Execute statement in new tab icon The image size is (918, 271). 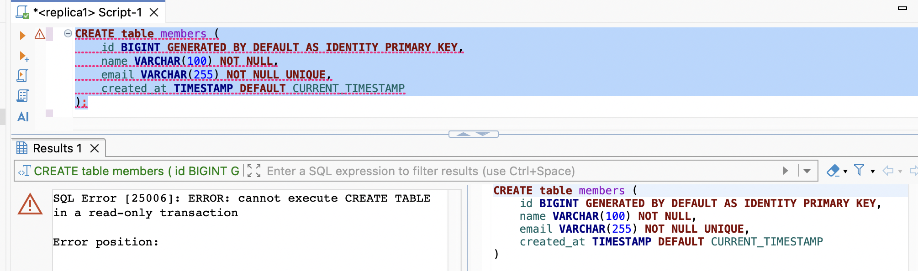pyautogui.click(x=24, y=57)
